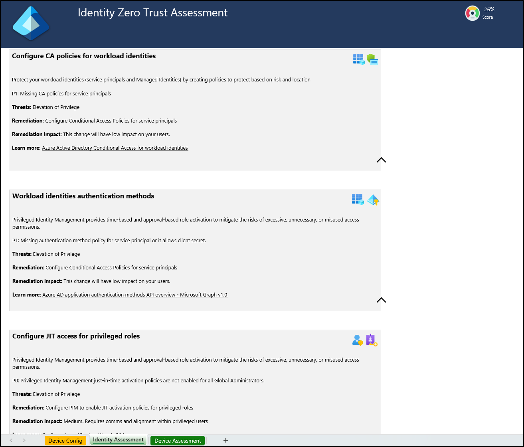The height and width of the screenshot is (447, 524).
Task: Click the previous sheet navigation arrow
Action: [11, 440]
